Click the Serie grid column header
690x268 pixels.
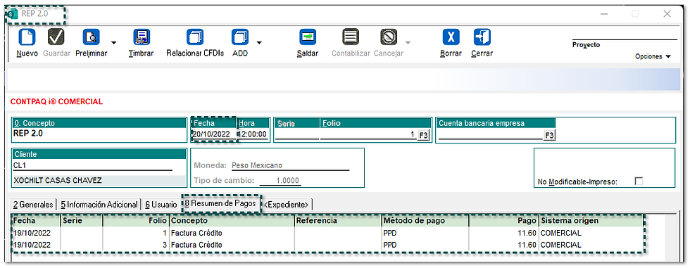click(82, 221)
